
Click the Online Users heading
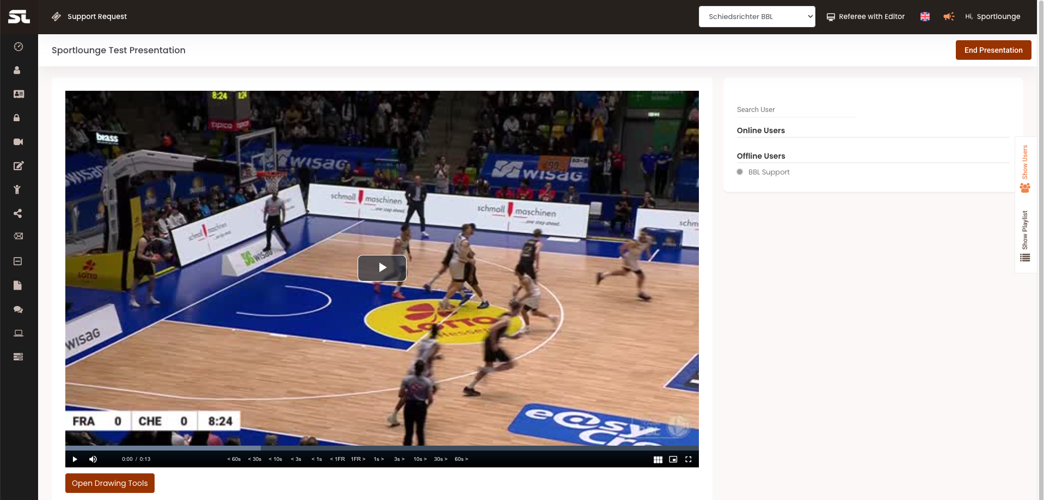tap(761, 130)
